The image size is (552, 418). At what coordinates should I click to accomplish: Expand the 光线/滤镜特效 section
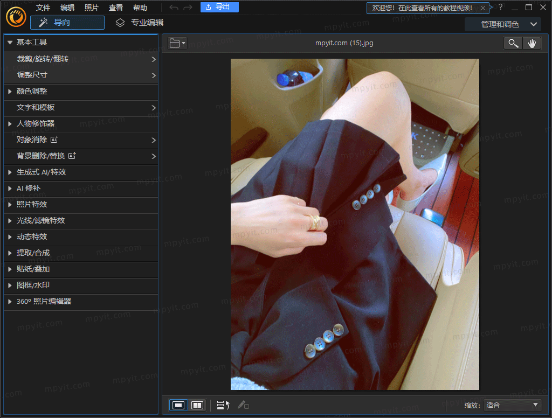coord(81,221)
